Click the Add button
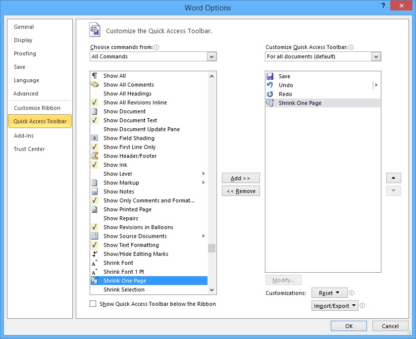Screen dimensions: 416x339 point(241,178)
